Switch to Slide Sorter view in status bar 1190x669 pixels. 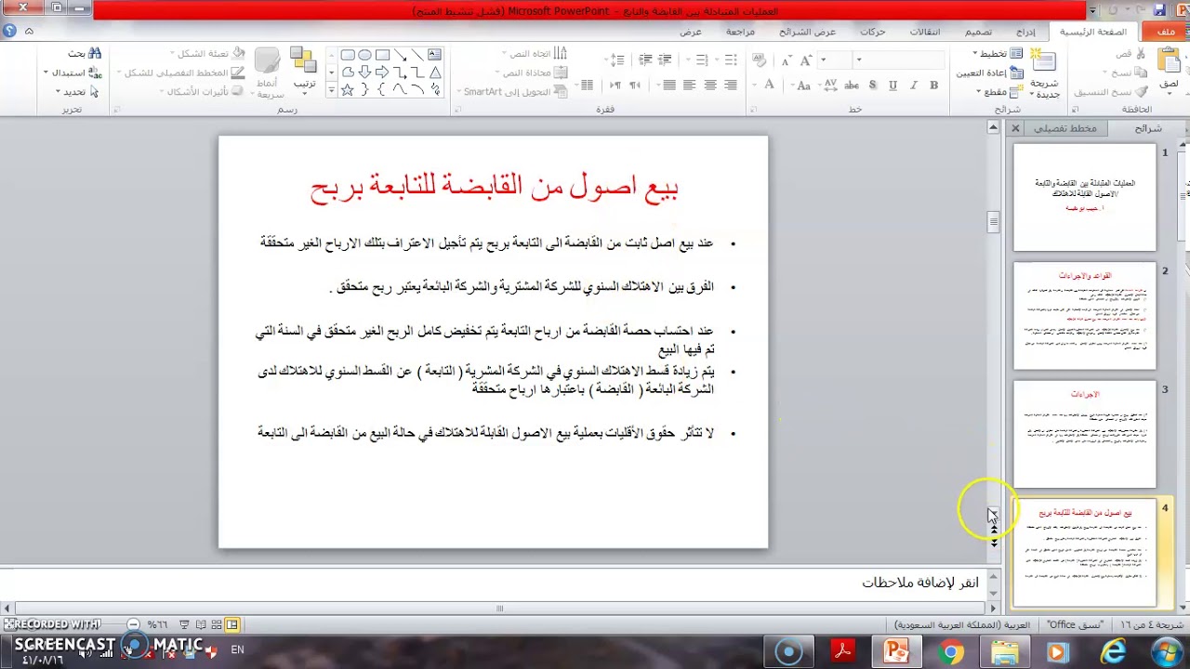pos(216,624)
